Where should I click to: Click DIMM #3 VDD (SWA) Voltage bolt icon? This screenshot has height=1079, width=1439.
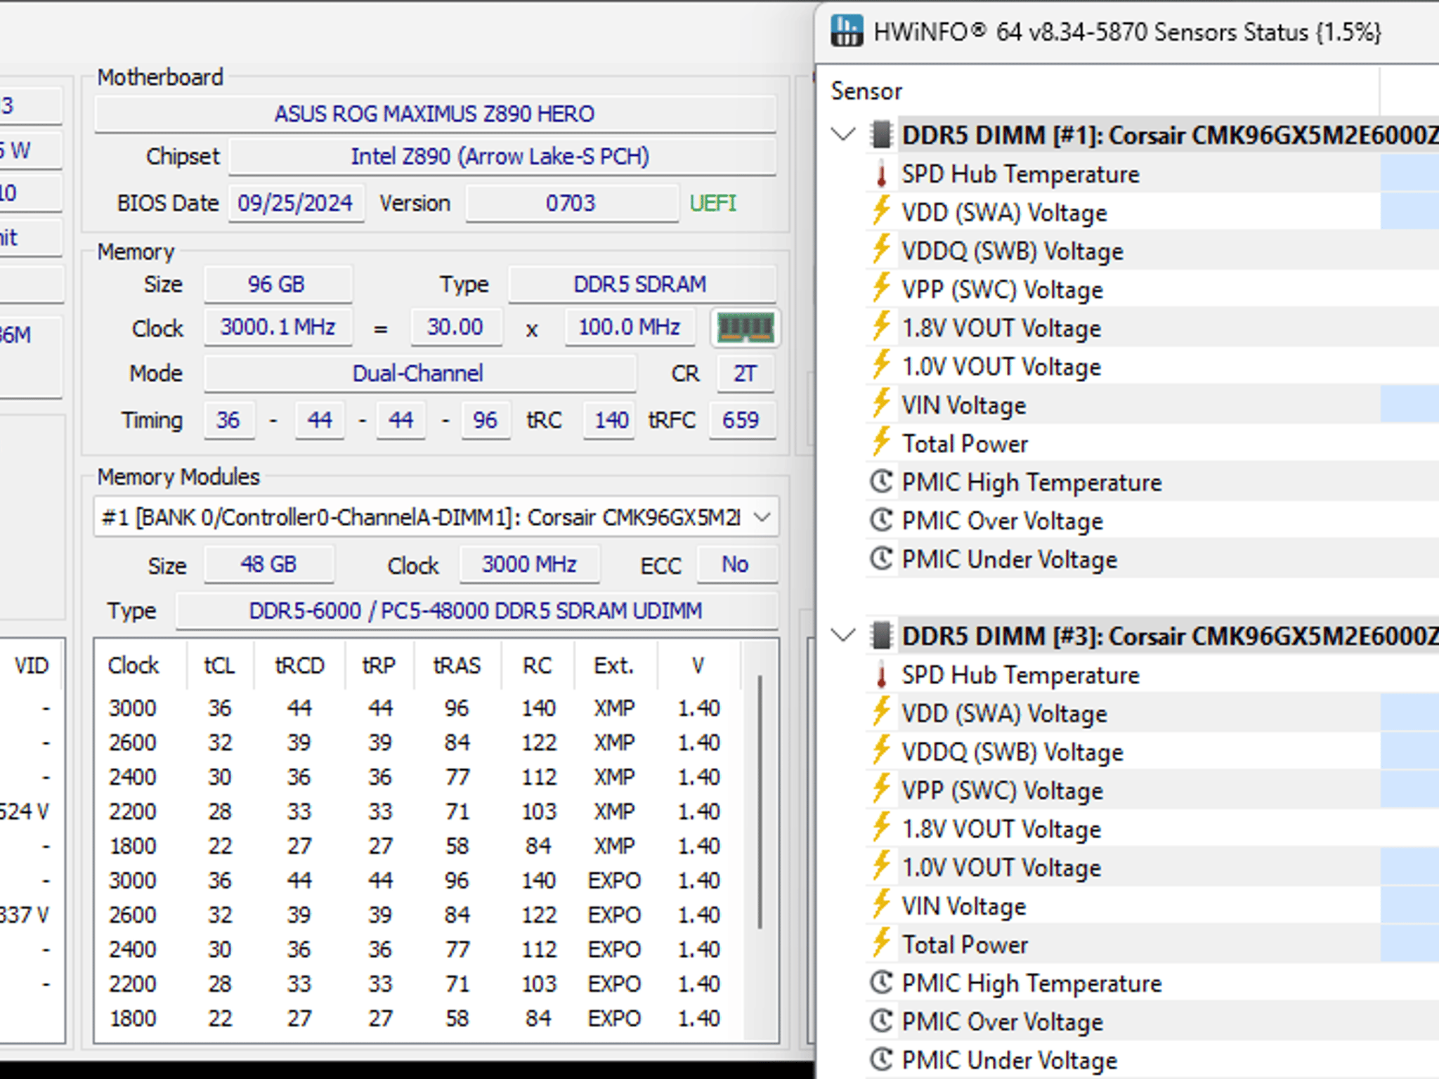[x=881, y=713]
